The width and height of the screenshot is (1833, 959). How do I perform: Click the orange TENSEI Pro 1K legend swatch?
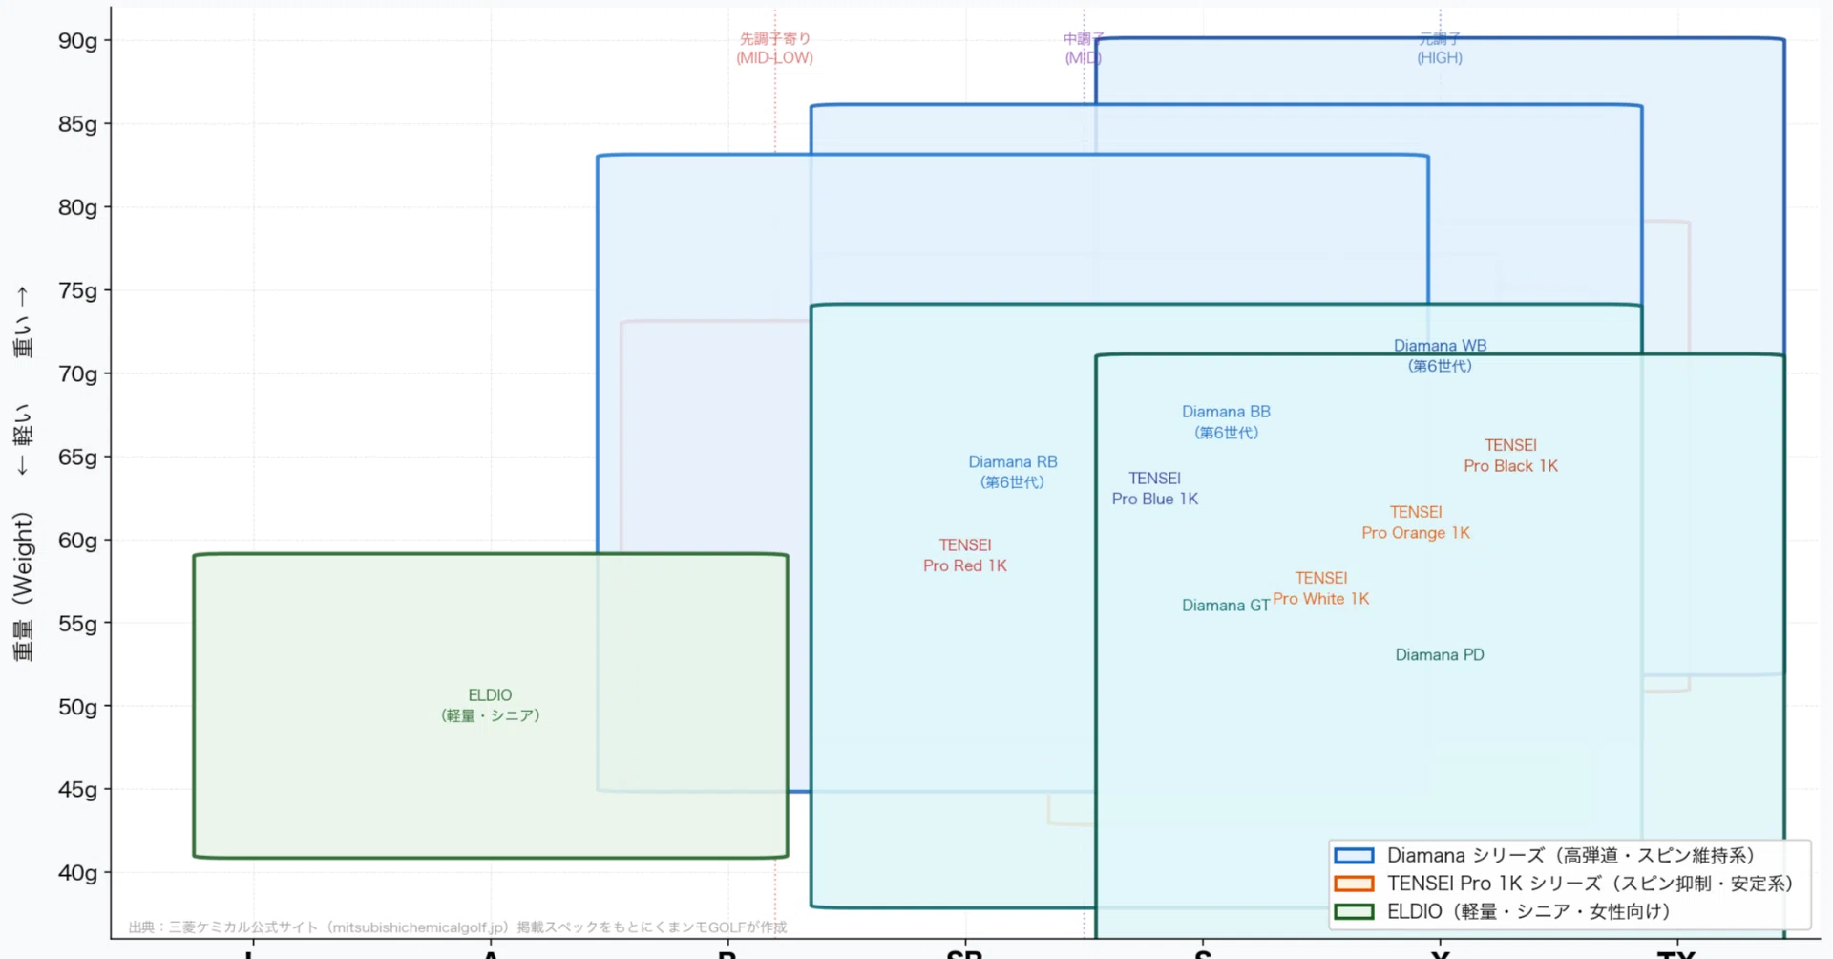(1354, 884)
